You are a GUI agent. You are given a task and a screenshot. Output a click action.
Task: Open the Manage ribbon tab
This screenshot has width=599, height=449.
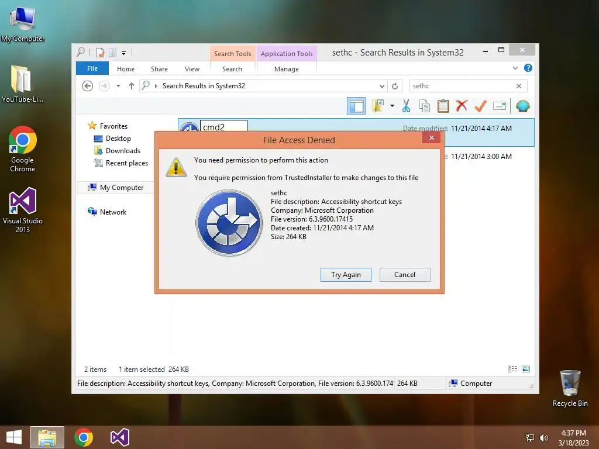pyautogui.click(x=287, y=69)
